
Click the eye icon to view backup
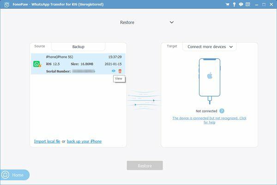pyautogui.click(x=114, y=71)
